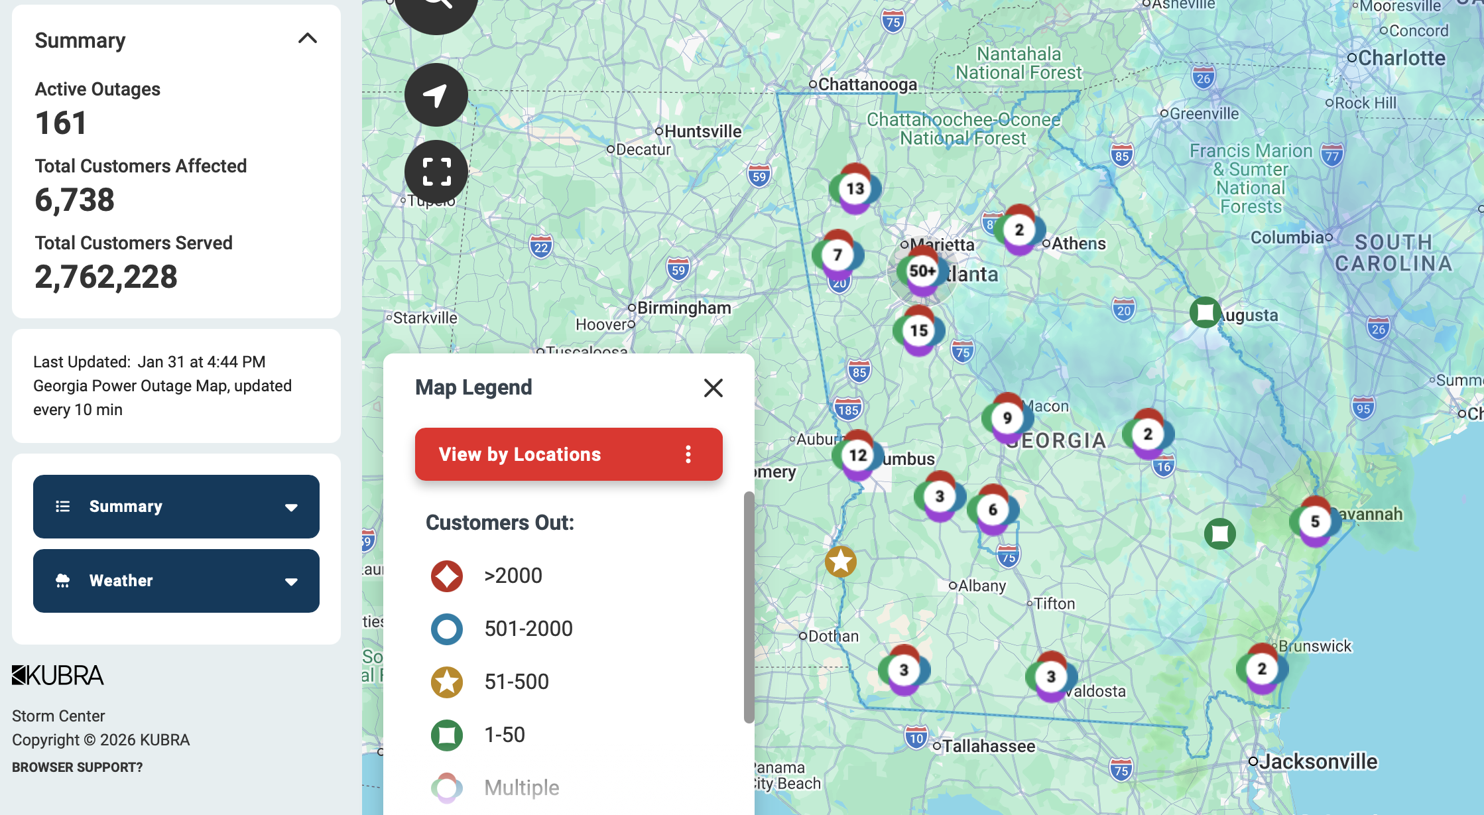1484x815 pixels.
Task: Collapse the Summary panel chevron
Action: tap(308, 38)
